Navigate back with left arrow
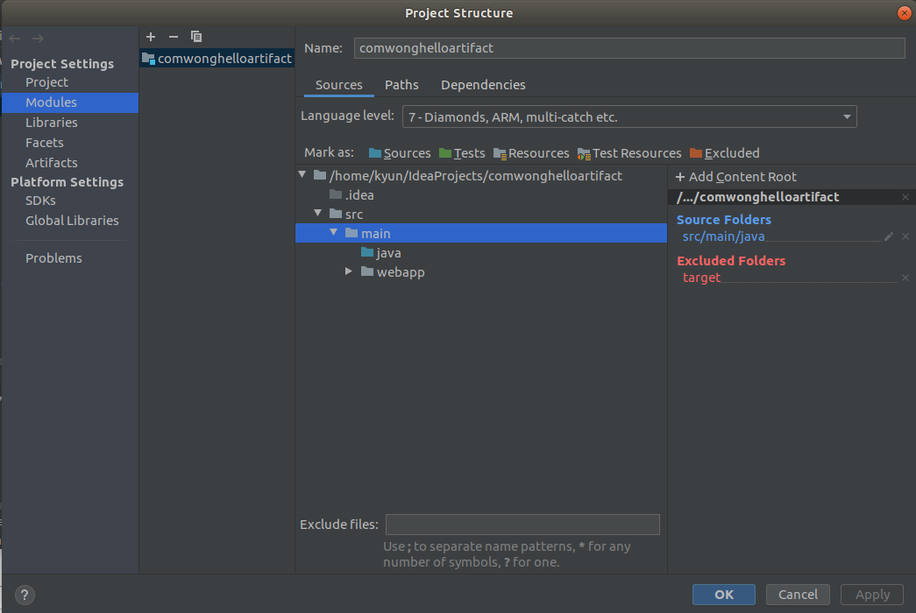The image size is (916, 613). (15, 39)
